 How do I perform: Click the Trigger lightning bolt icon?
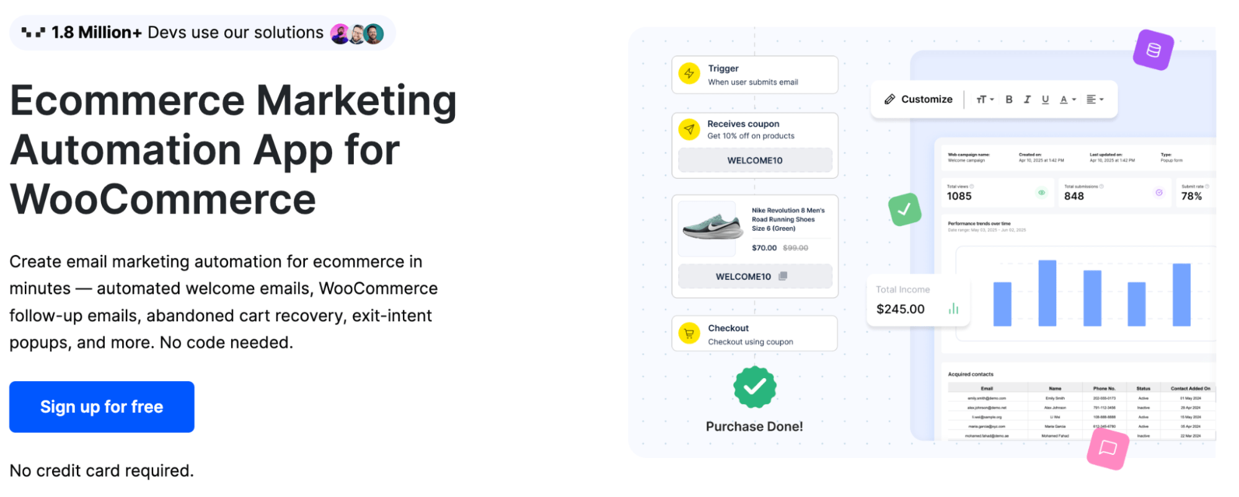[689, 74]
